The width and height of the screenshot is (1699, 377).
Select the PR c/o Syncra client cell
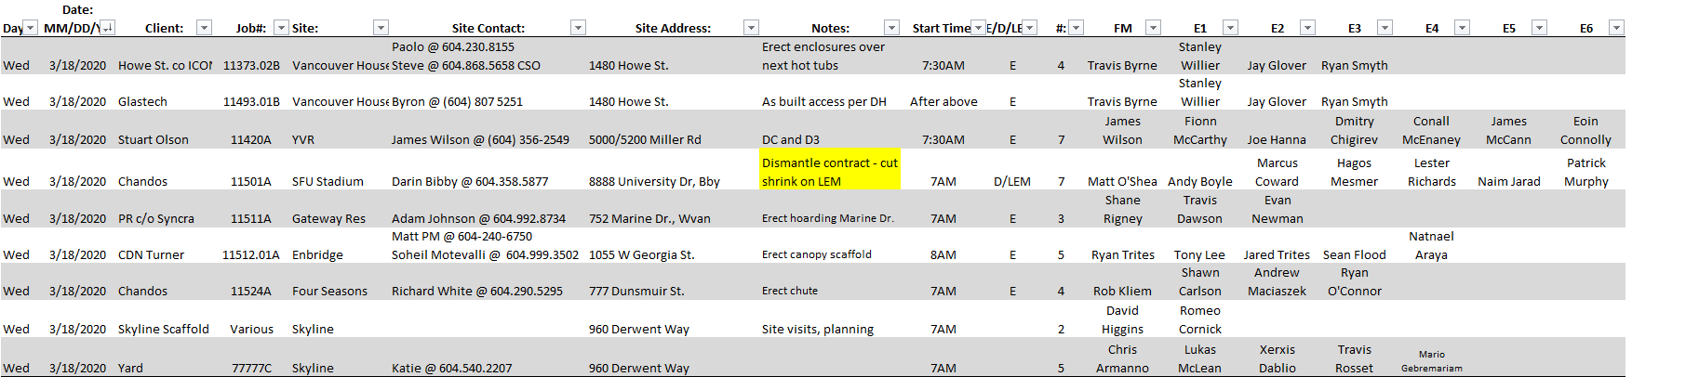point(155,219)
